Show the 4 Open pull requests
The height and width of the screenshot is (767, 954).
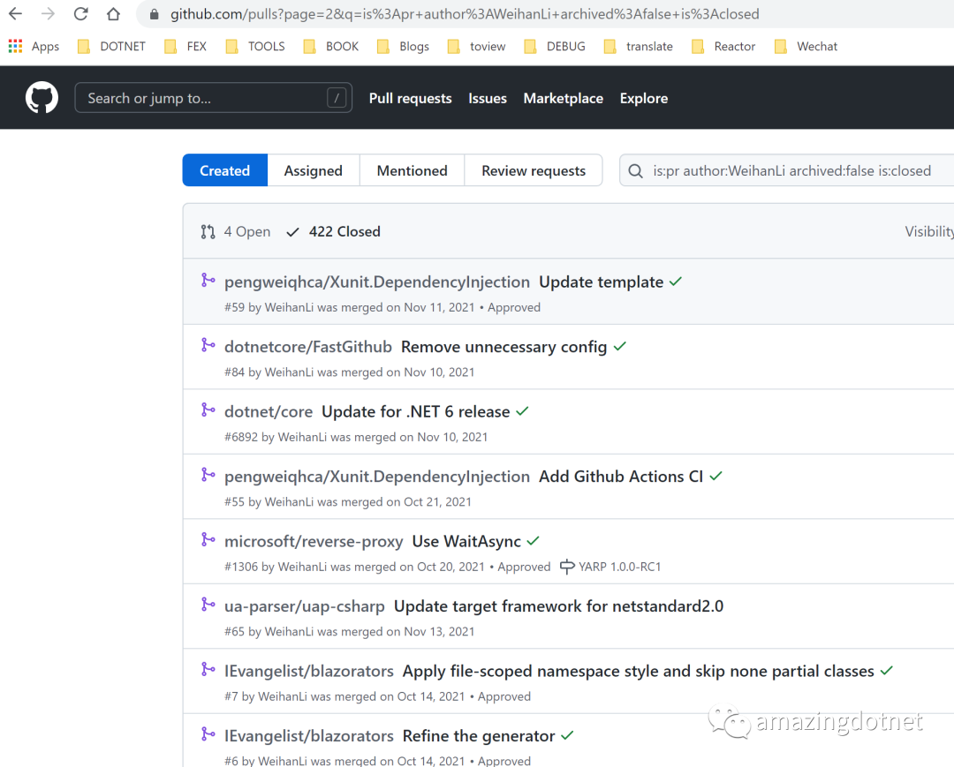236,231
